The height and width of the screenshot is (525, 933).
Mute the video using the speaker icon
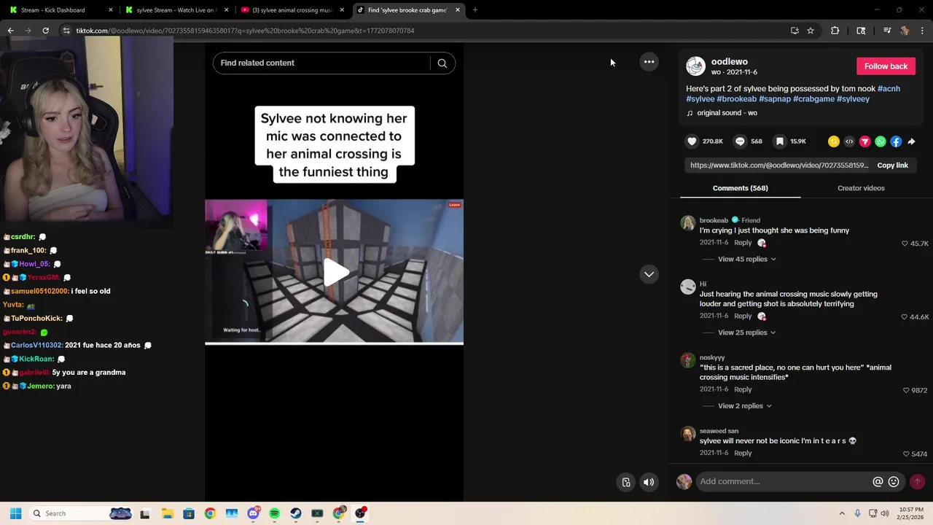649,482
